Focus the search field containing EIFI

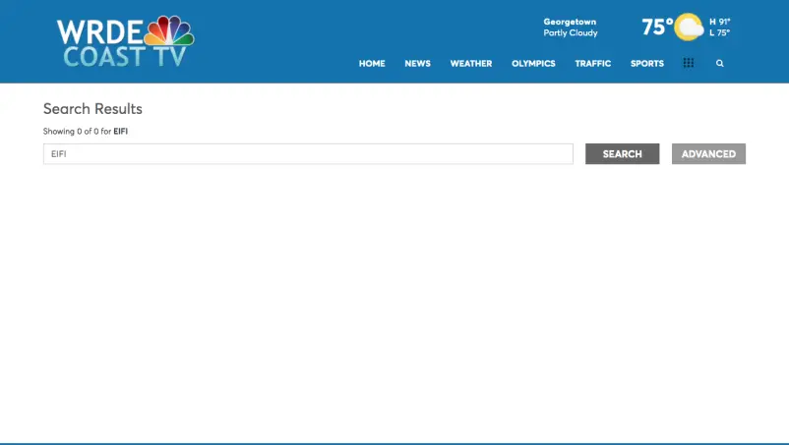tap(308, 153)
